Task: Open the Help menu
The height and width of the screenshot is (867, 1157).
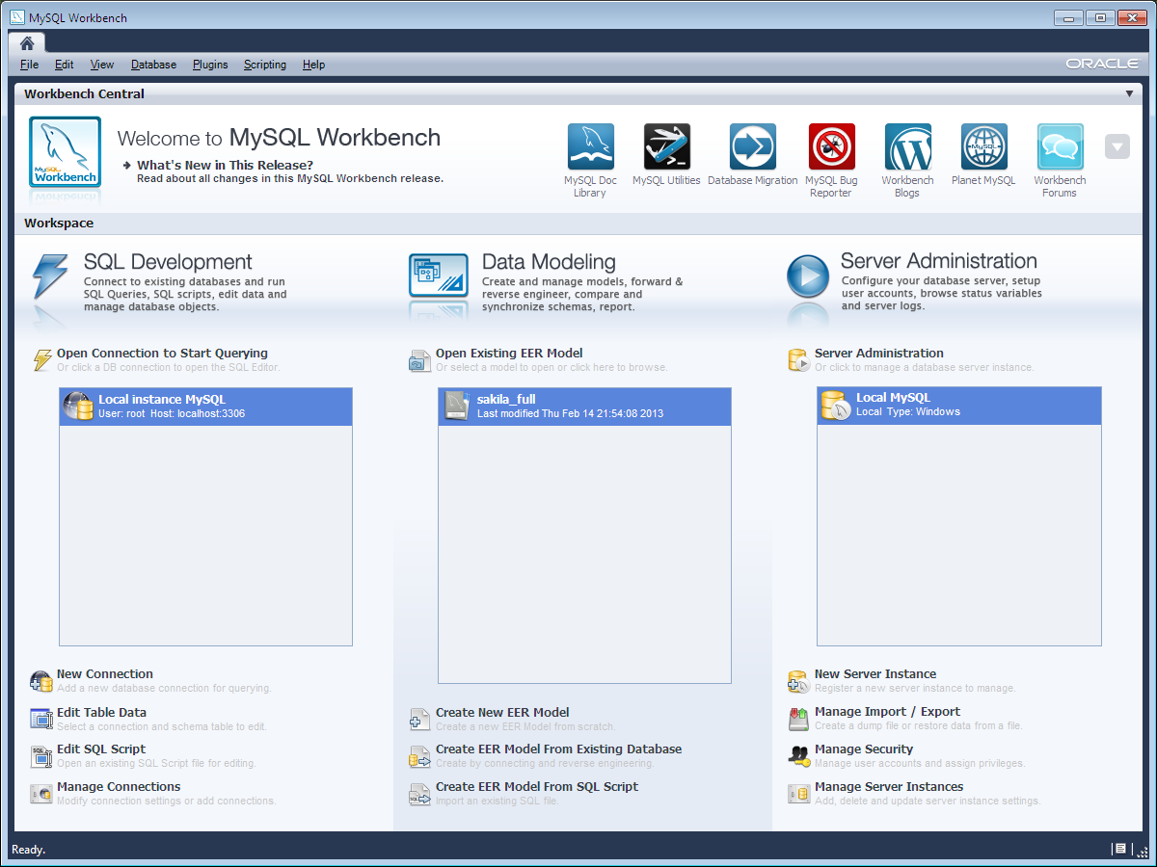Action: tap(313, 65)
